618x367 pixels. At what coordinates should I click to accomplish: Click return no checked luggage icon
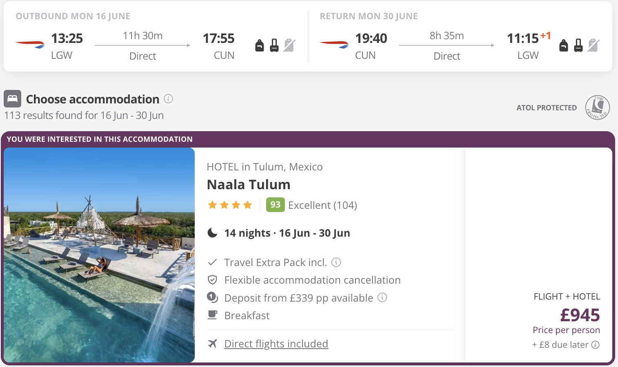tap(594, 45)
